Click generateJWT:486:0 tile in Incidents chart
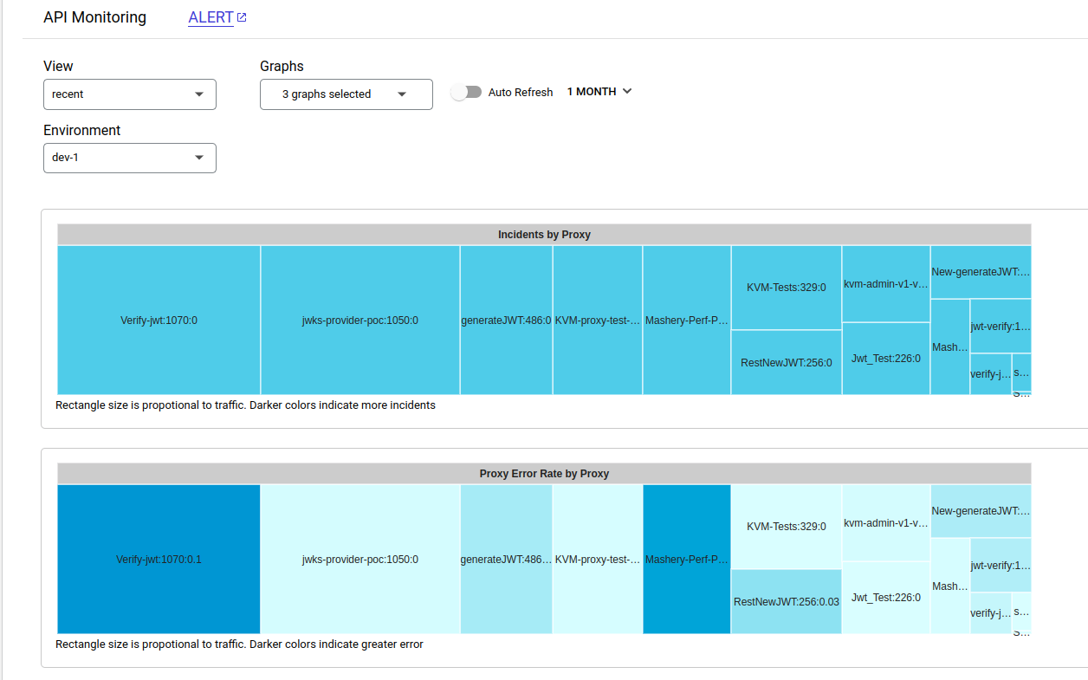 [506, 321]
